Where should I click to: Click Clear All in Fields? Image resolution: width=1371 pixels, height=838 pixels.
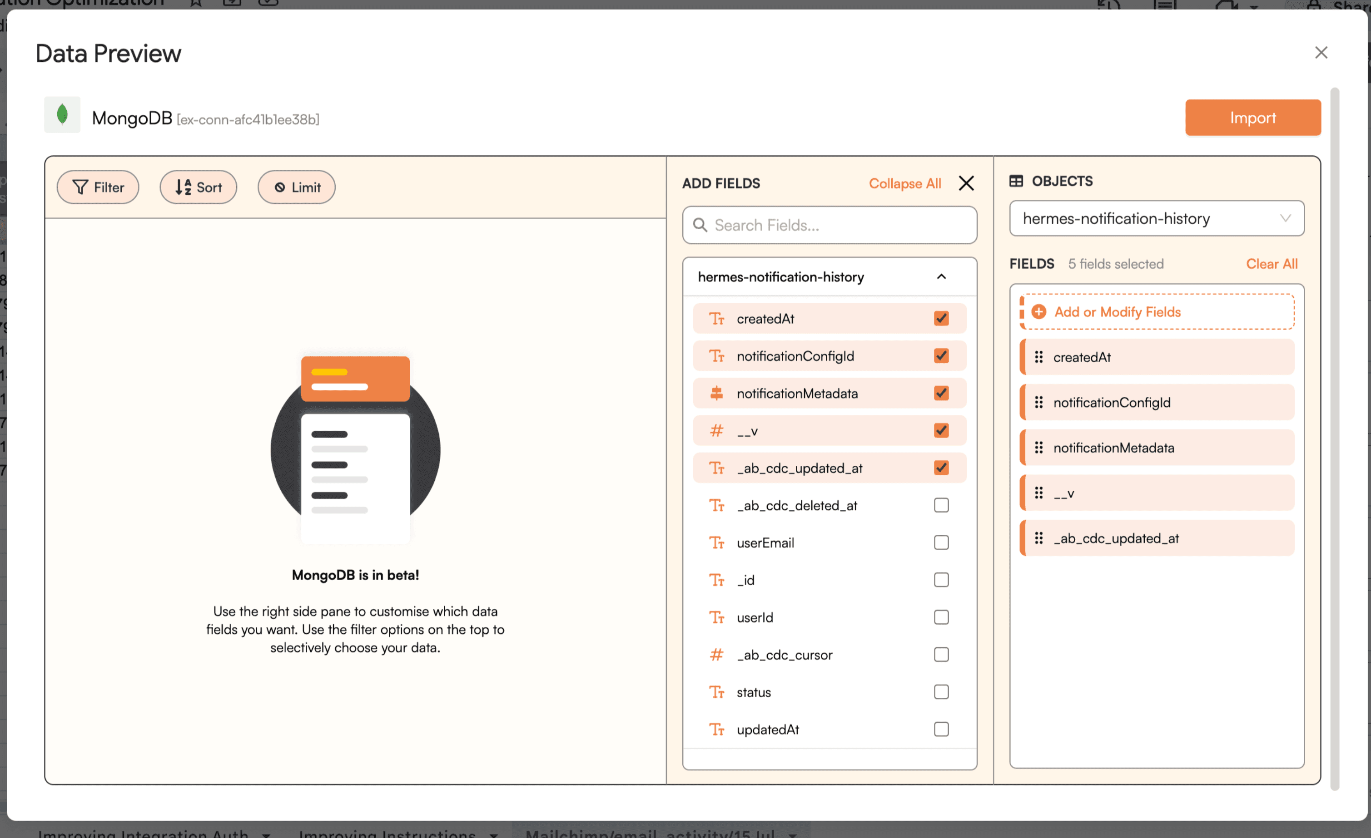(x=1272, y=264)
